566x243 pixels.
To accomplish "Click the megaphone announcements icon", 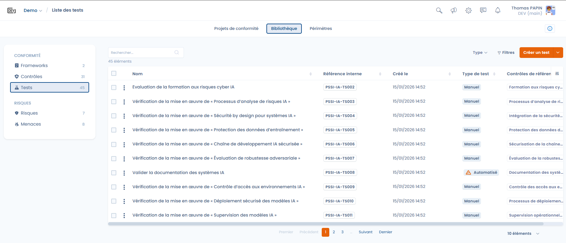I will [x=453, y=10].
